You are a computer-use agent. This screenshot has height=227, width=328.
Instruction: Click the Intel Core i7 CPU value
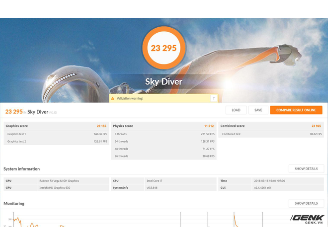coord(155,181)
